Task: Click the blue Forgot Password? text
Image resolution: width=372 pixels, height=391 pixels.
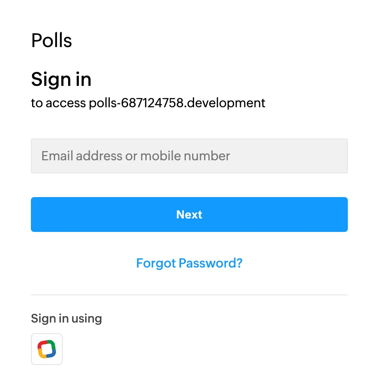Action: click(x=189, y=263)
